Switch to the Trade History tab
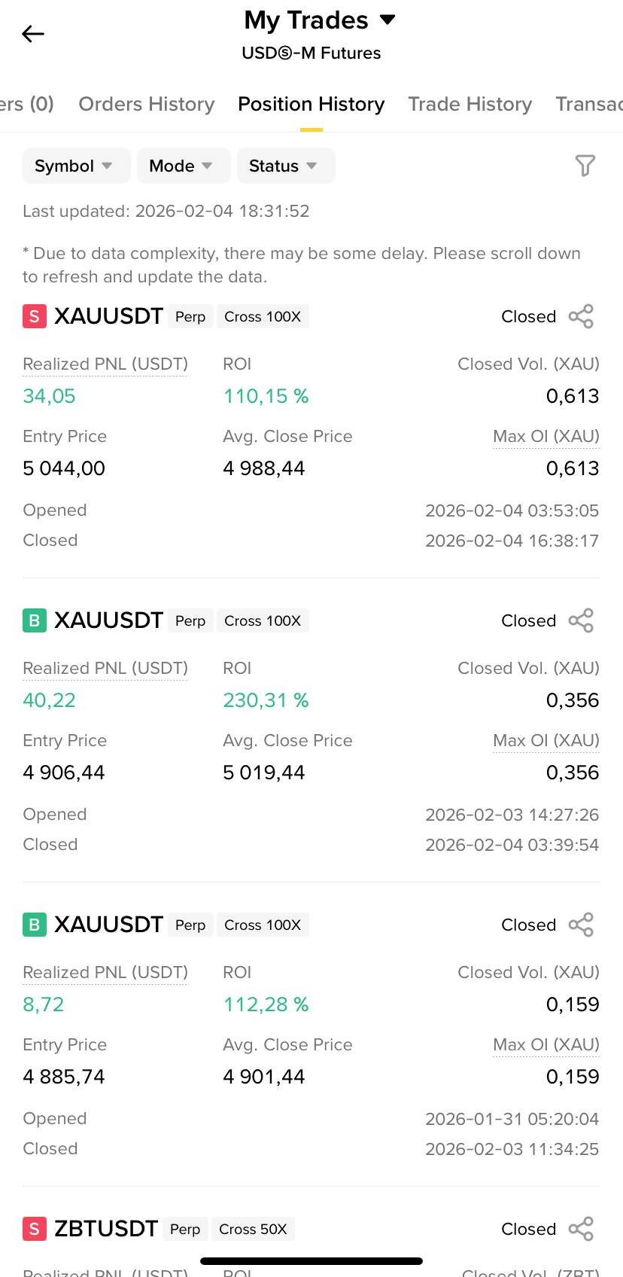The height and width of the screenshot is (1277, 623). [470, 104]
